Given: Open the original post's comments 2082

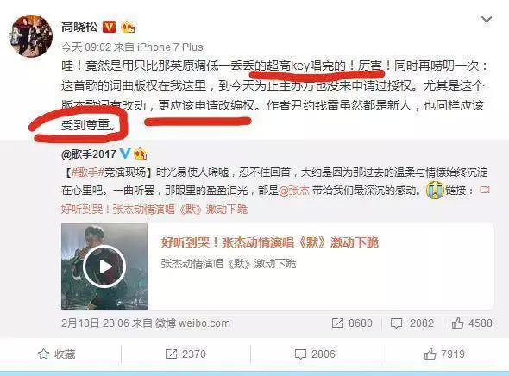Looking at the screenshot, I should pyautogui.click(x=412, y=323).
